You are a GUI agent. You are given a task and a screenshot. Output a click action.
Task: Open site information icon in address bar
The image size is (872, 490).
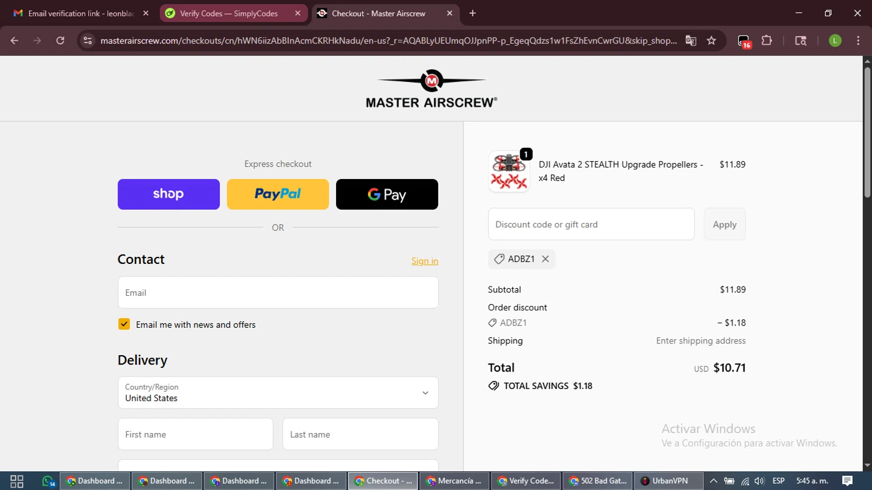88,41
